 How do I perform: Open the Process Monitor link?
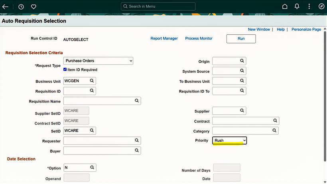199,39
